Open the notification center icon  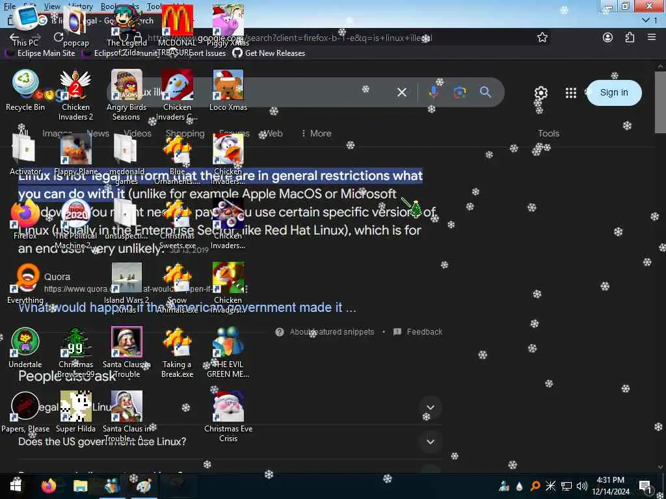(x=646, y=486)
